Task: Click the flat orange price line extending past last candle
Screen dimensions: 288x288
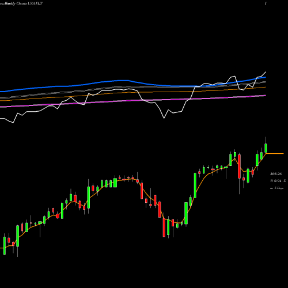Action: (x=275, y=154)
